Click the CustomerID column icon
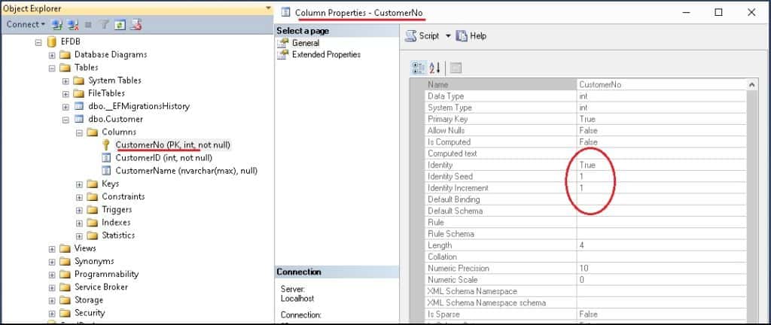Viewport: 771px width, 325px height. pos(105,157)
